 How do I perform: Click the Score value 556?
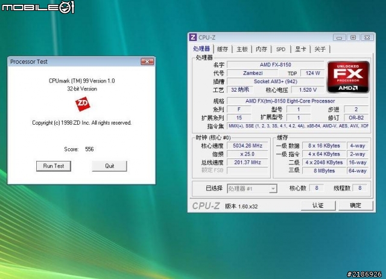pyautogui.click(x=89, y=149)
